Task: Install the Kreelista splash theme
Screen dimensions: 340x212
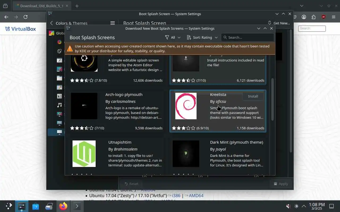Action: pos(253,96)
